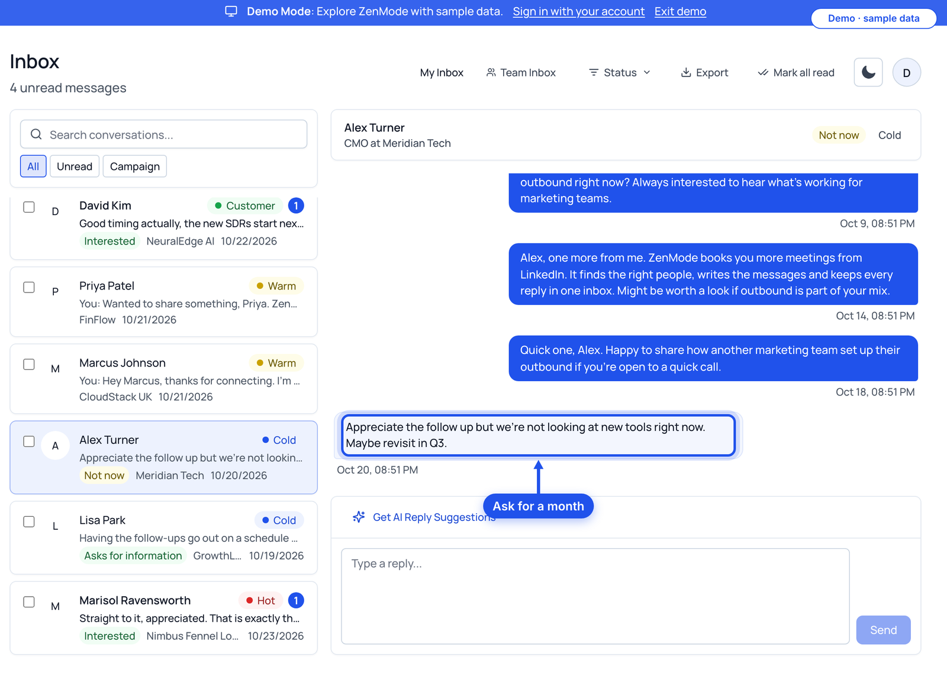Click the Mark all read checkmark icon

pos(763,72)
